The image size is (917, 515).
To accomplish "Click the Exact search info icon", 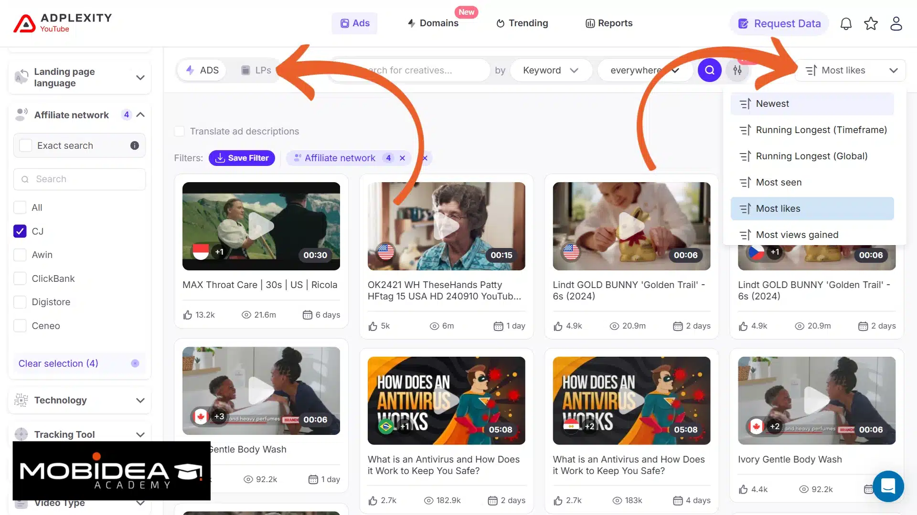I will pyautogui.click(x=135, y=145).
